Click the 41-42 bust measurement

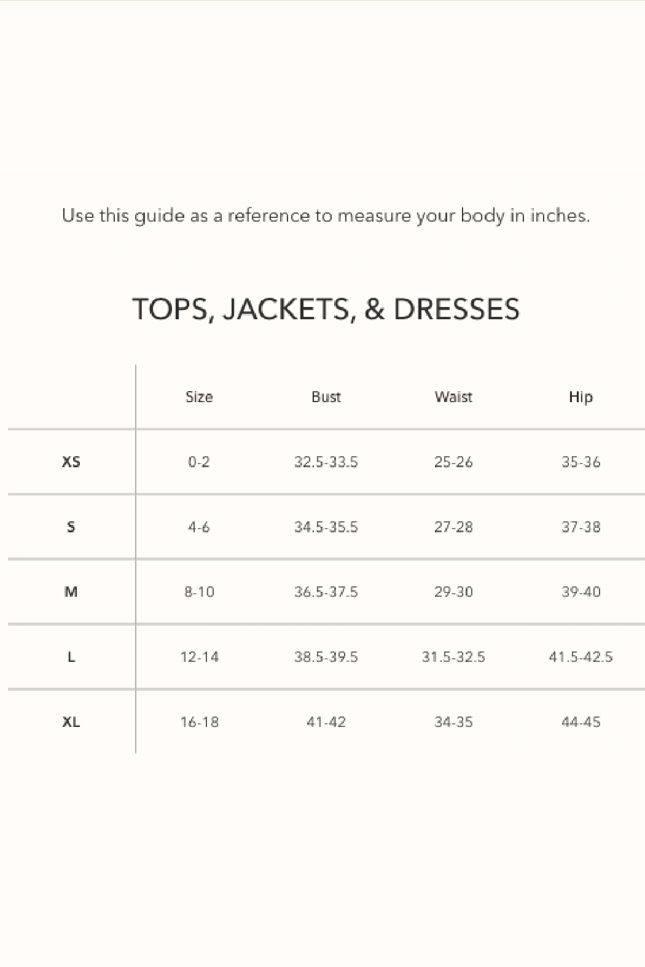326,722
